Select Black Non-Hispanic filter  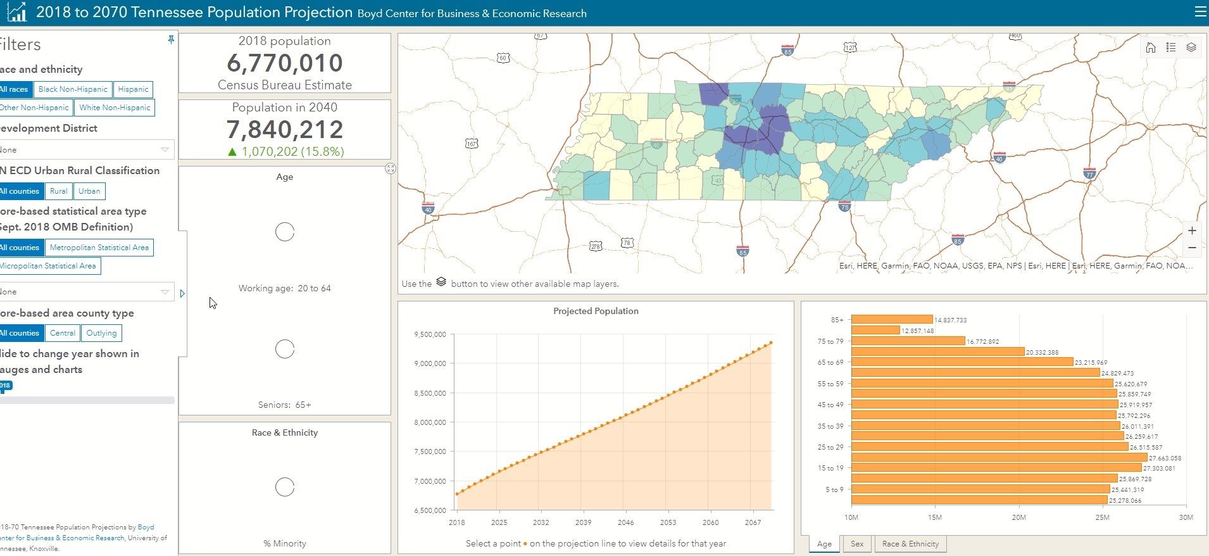click(73, 89)
